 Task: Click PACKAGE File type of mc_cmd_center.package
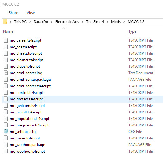coord(140,79)
